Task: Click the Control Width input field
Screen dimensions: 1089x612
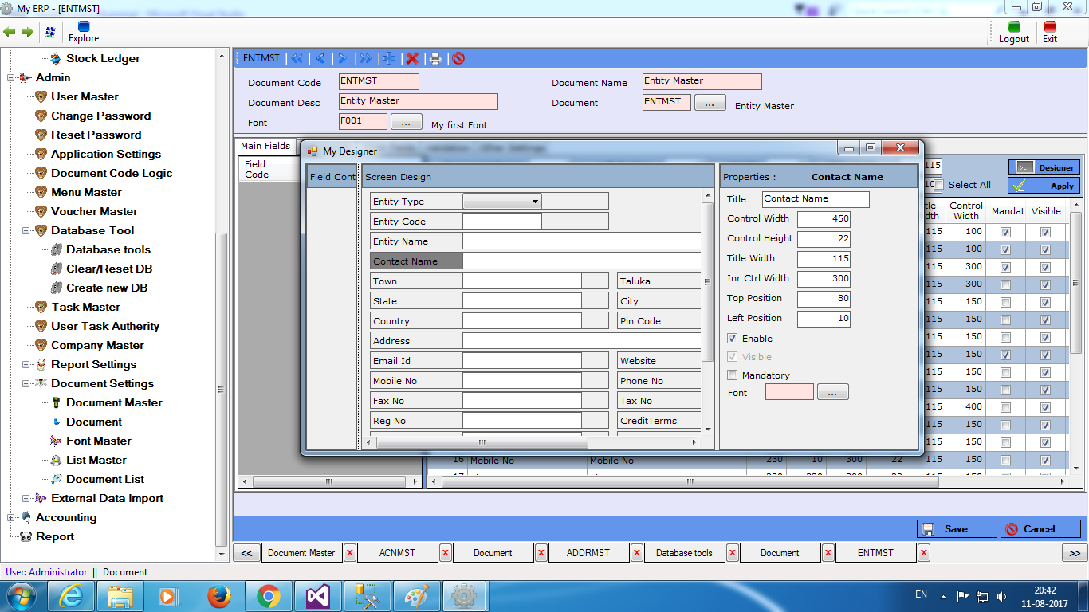Action: click(824, 219)
